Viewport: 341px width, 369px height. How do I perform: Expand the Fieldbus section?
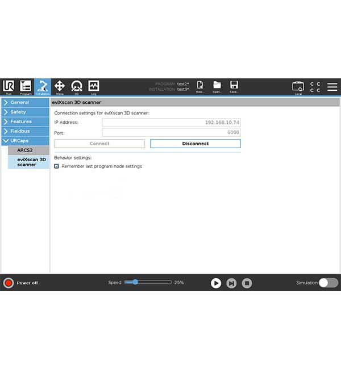coord(25,131)
